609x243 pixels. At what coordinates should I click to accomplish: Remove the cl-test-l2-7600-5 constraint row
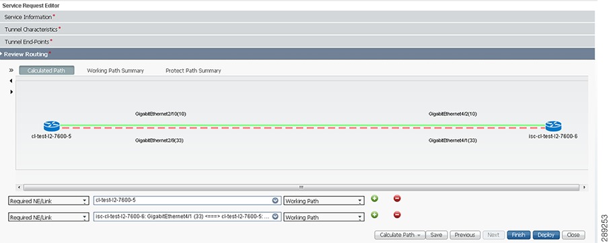397,199
